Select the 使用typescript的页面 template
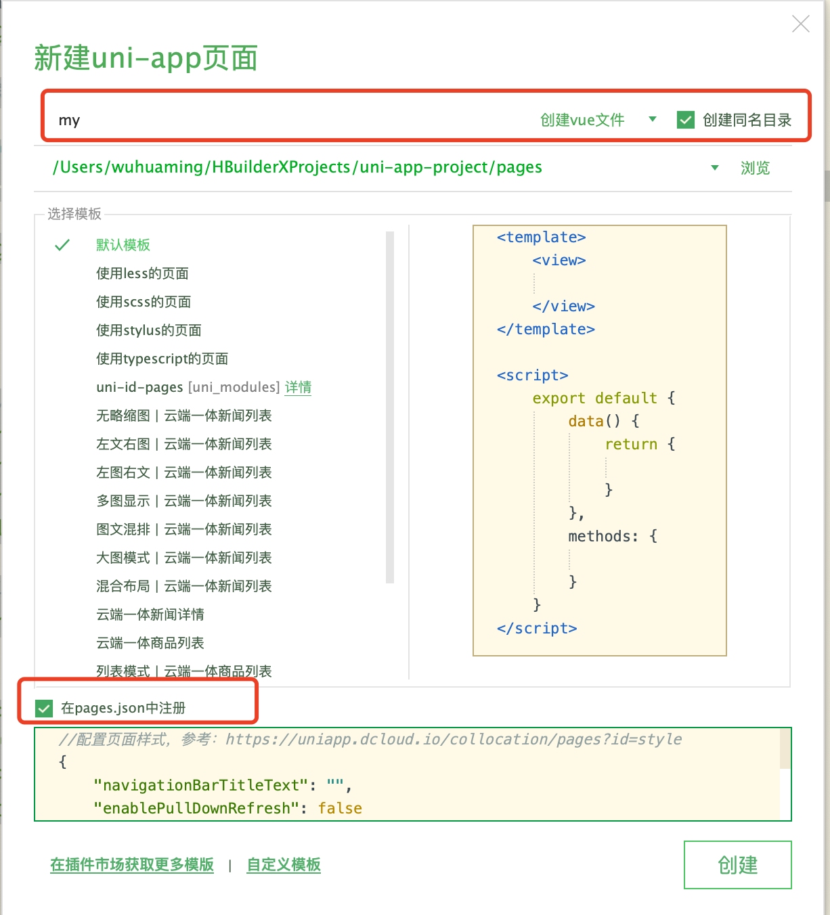This screenshot has height=915, width=830. point(162,359)
